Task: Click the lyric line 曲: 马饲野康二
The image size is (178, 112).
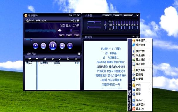Action: pos(111,58)
